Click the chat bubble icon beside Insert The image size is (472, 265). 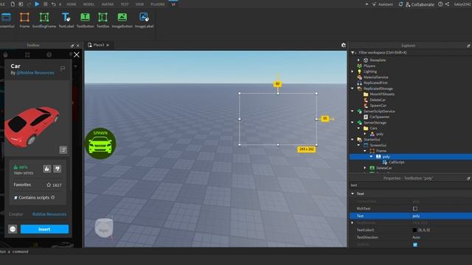tap(13, 229)
